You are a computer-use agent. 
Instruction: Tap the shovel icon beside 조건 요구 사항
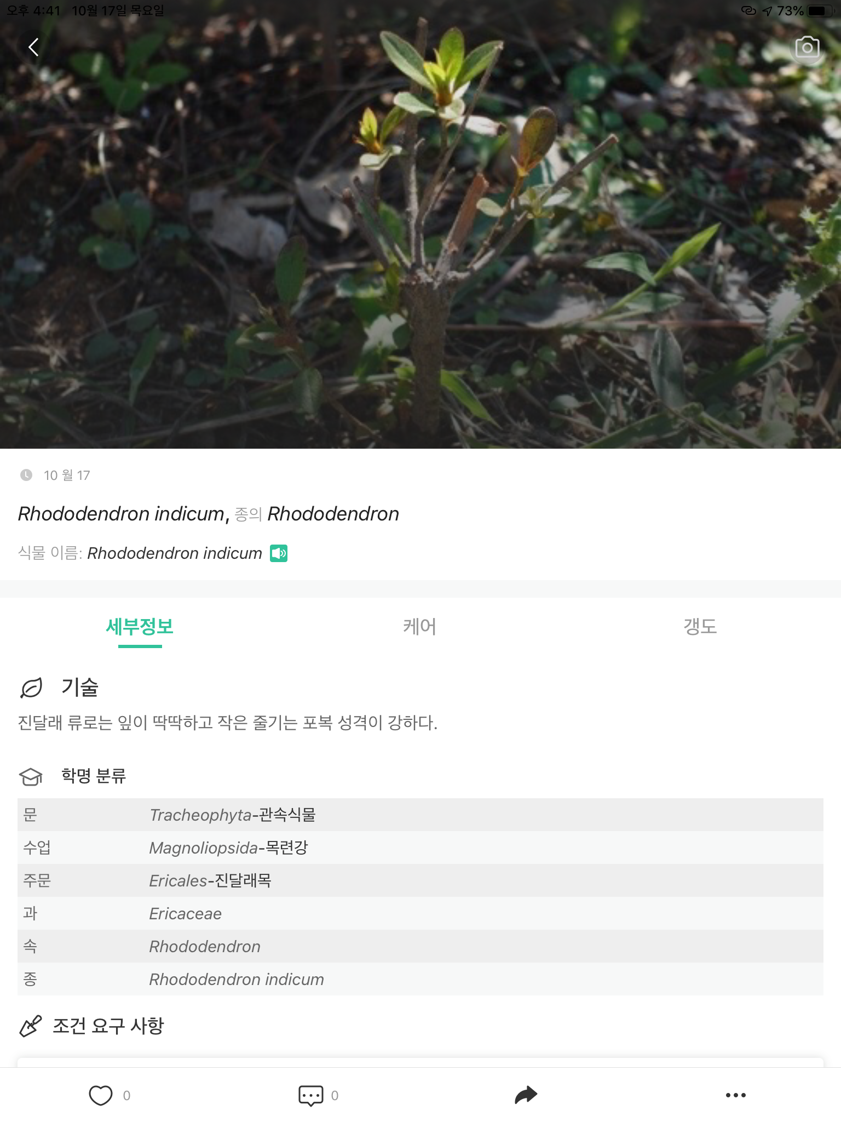click(31, 1026)
